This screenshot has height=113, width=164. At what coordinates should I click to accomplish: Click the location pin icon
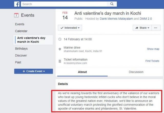click(60, 49)
